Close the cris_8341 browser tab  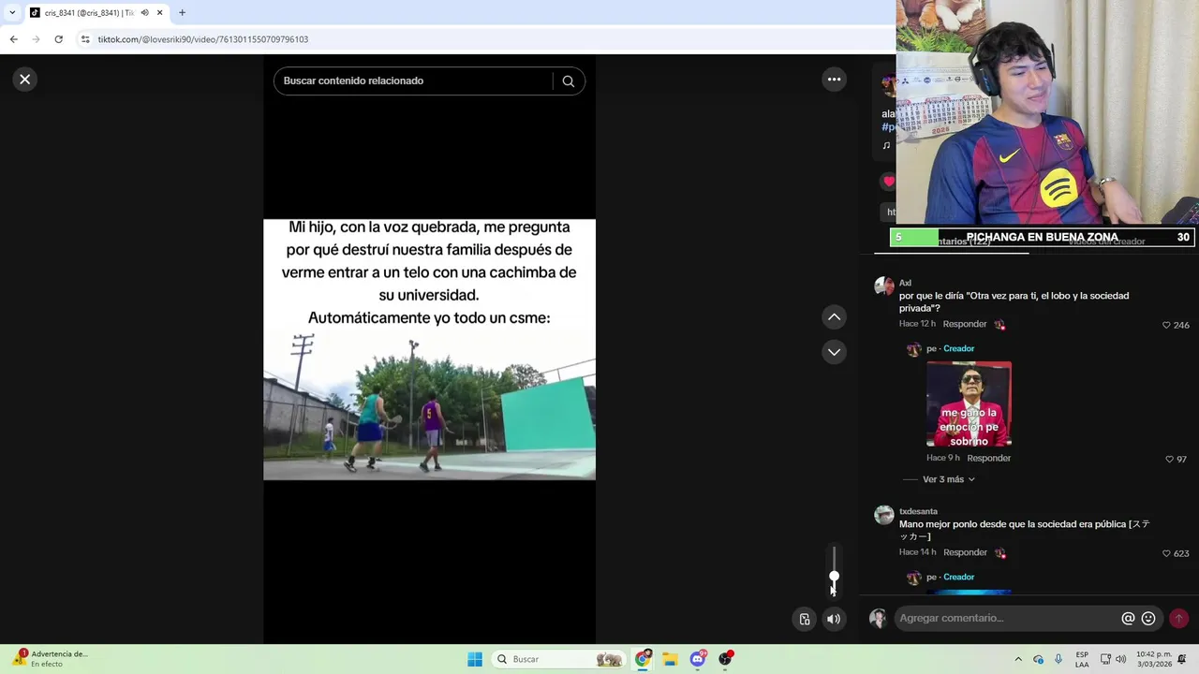point(159,13)
